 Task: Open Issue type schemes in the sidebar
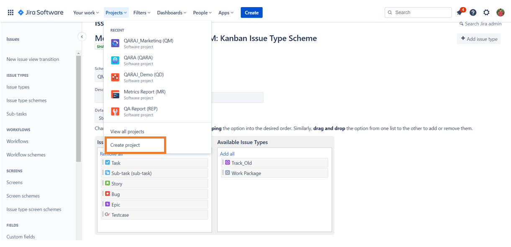click(26, 101)
